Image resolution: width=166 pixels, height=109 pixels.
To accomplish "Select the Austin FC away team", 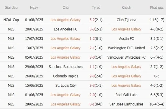I will [126, 39].
